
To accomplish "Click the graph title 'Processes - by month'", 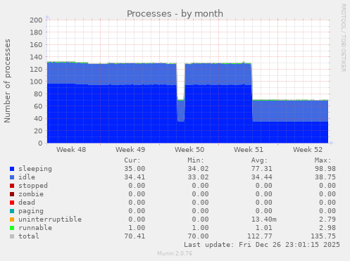I will 175,14.
